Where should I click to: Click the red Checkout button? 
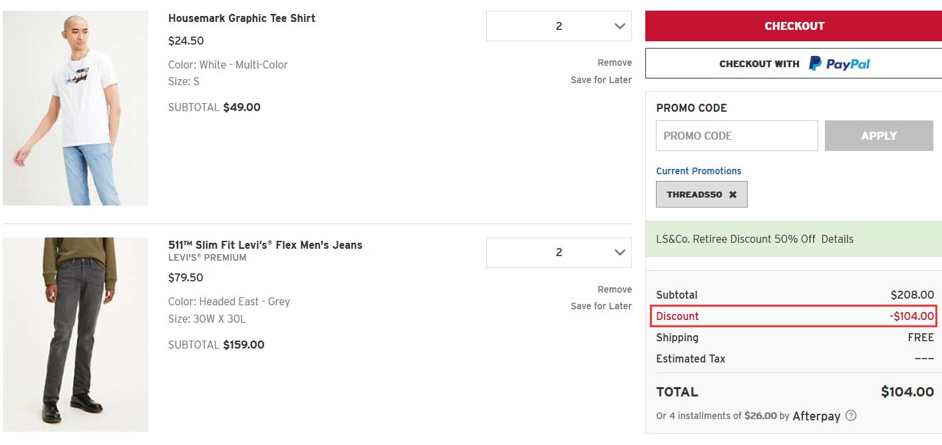pyautogui.click(x=794, y=26)
